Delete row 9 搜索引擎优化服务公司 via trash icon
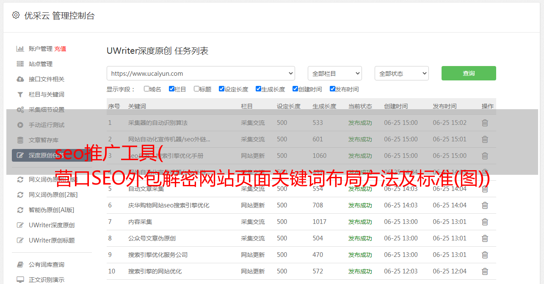The width and height of the screenshot is (544, 284). pos(485,255)
